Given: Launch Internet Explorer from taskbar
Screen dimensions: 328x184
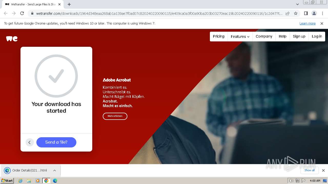Looking at the screenshot, I should 20,181.
